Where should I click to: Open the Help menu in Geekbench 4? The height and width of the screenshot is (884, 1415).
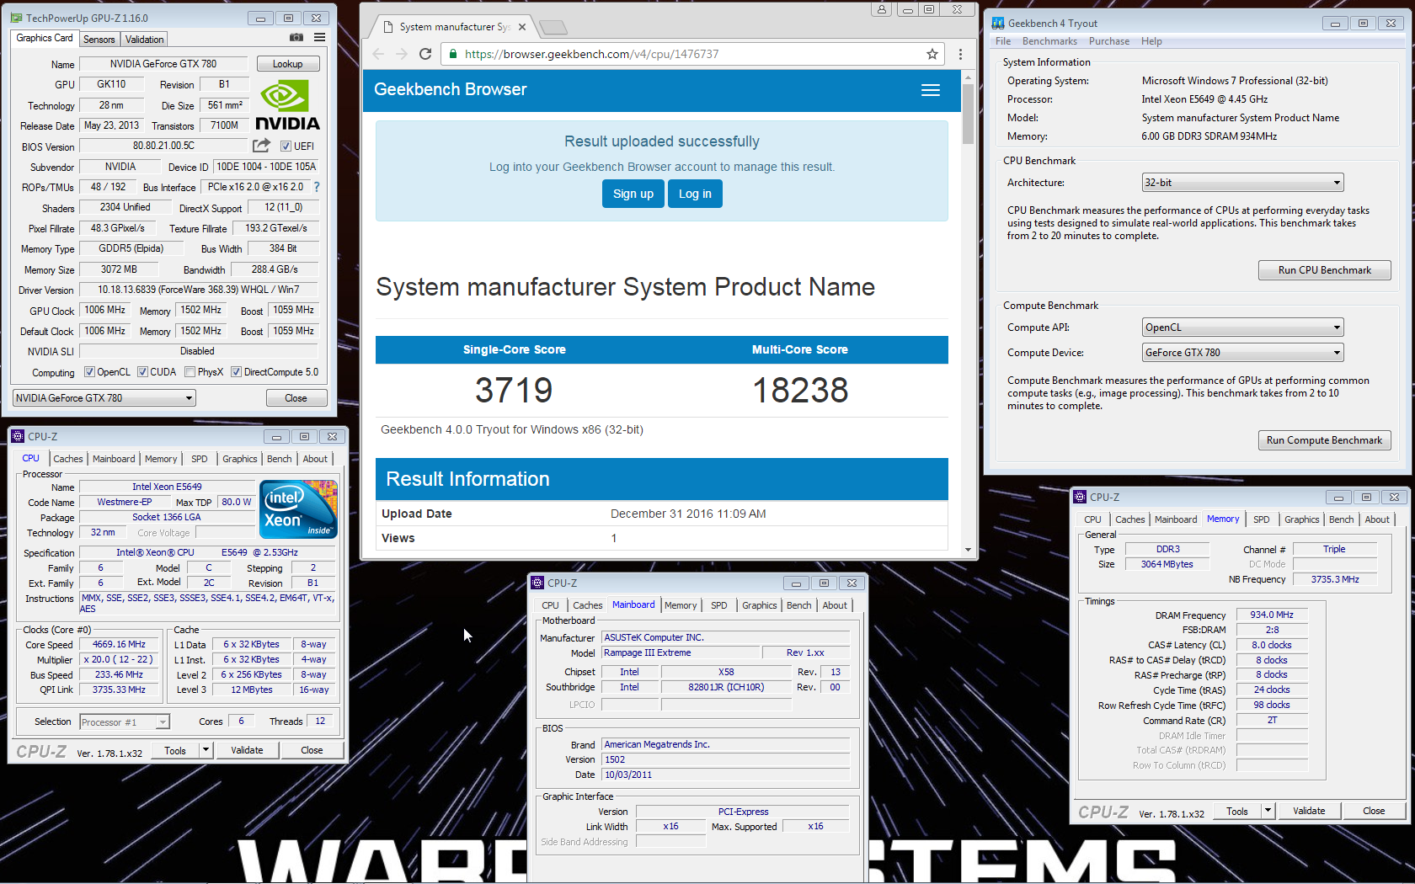click(x=1151, y=41)
